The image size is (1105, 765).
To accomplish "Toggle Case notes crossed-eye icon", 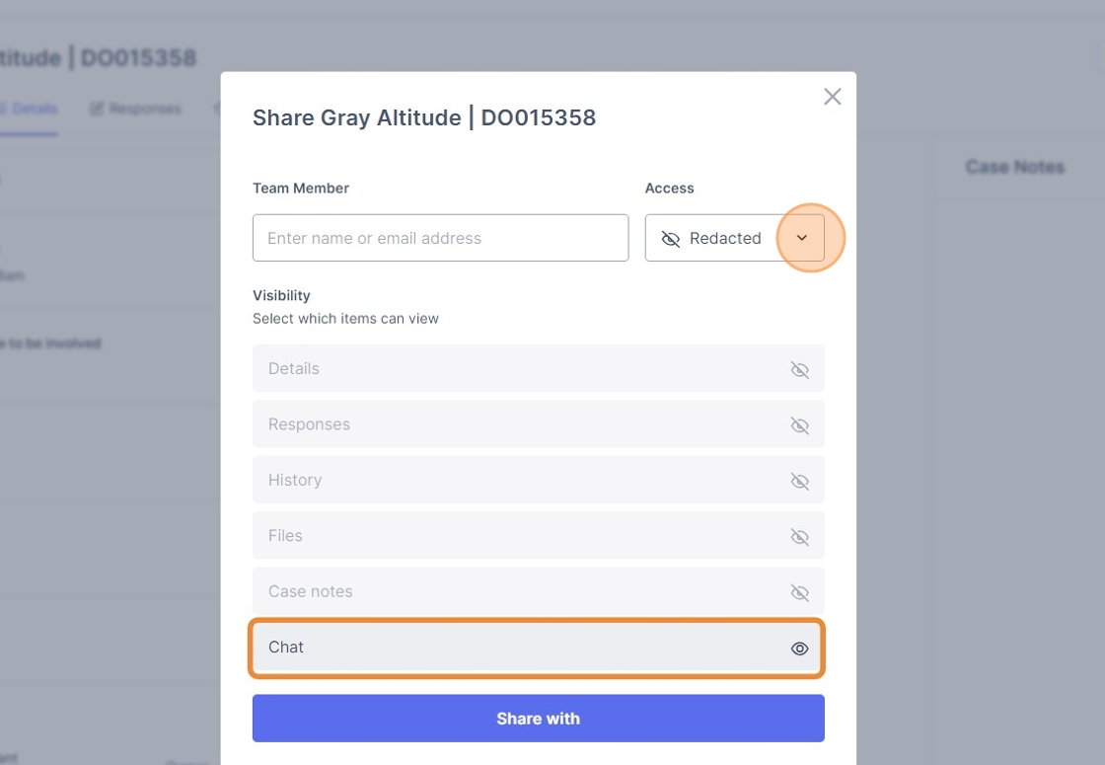I will pyautogui.click(x=799, y=592).
